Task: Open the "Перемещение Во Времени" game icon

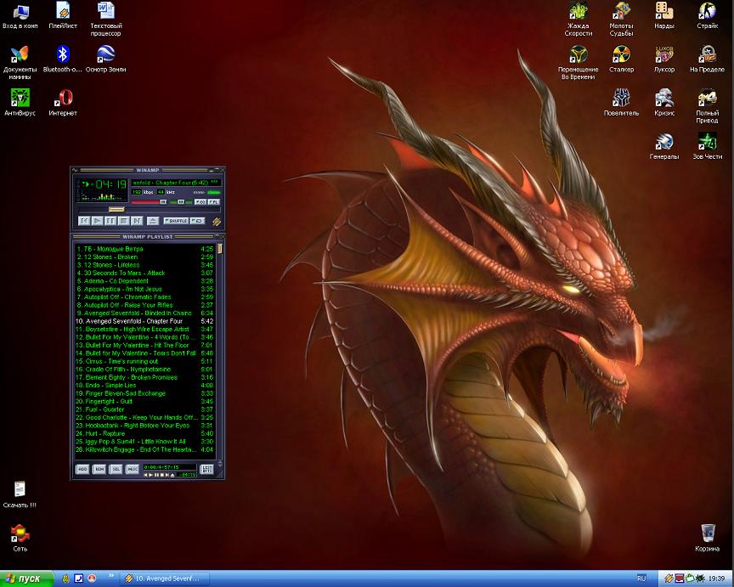Action: 579,63
